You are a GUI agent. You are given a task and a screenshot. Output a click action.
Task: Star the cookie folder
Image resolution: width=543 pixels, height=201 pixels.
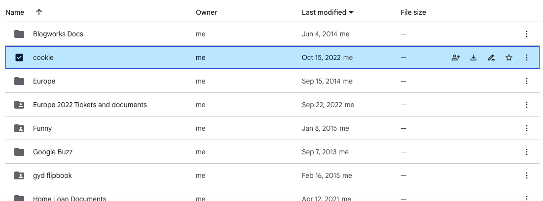(x=508, y=57)
